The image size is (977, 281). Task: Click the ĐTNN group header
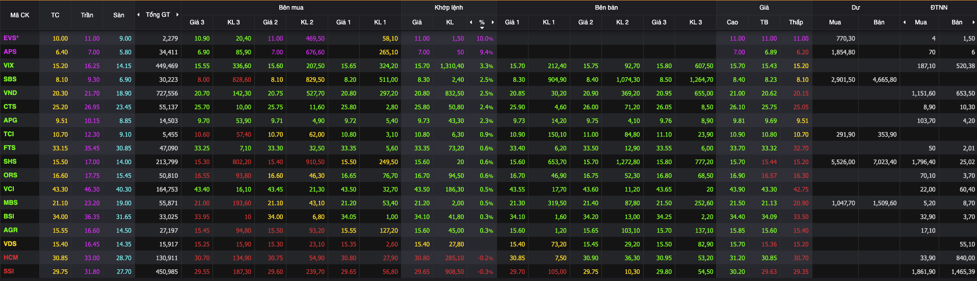(x=939, y=8)
